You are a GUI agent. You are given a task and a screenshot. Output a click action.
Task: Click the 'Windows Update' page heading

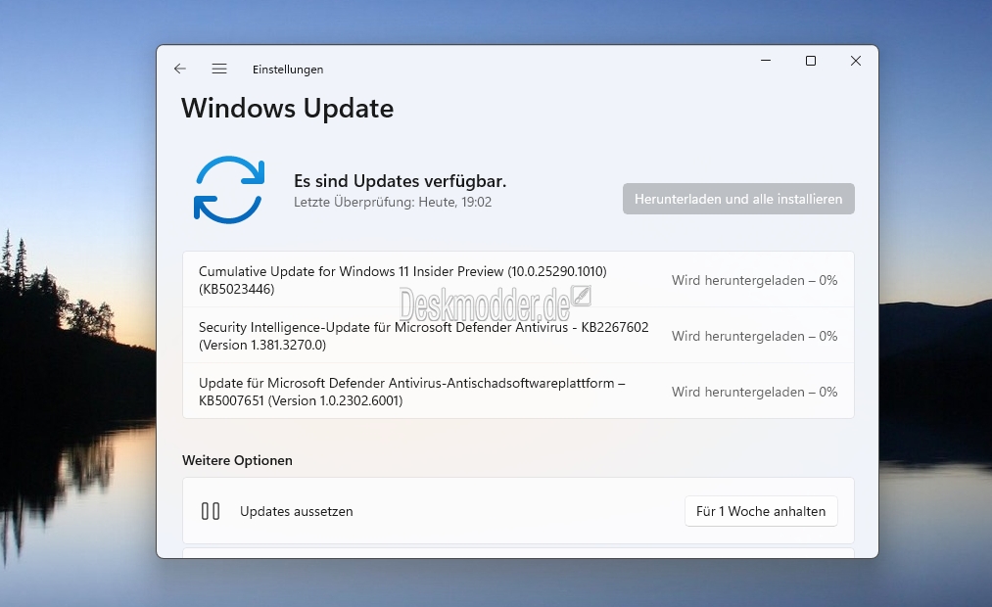pyautogui.click(x=287, y=108)
